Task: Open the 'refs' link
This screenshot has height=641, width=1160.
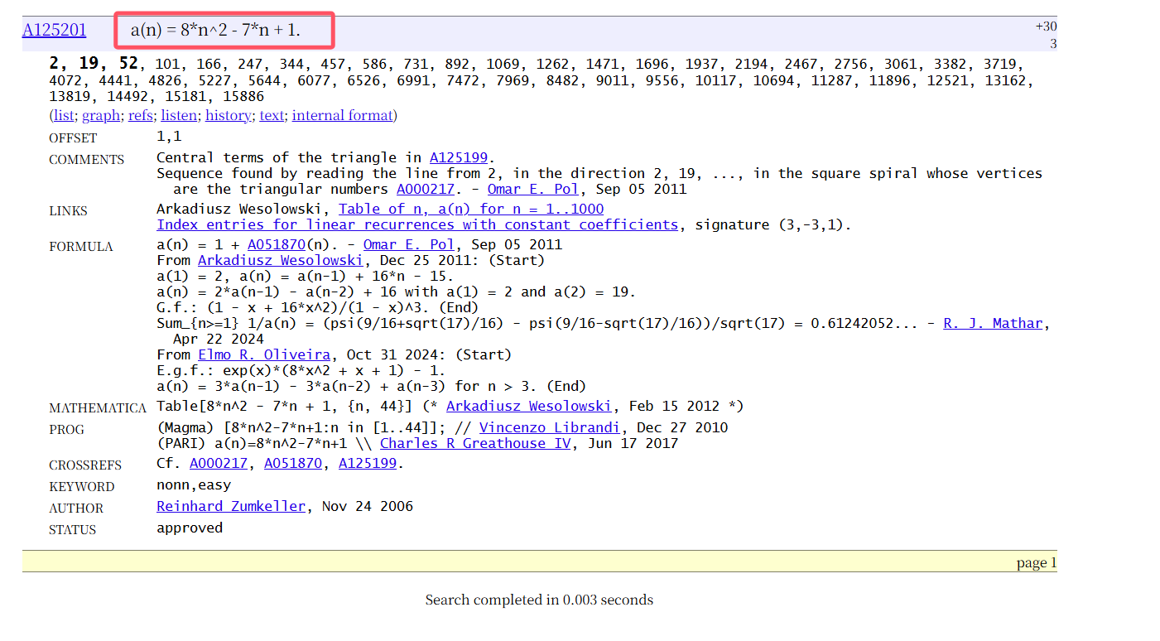Action: tap(141, 116)
